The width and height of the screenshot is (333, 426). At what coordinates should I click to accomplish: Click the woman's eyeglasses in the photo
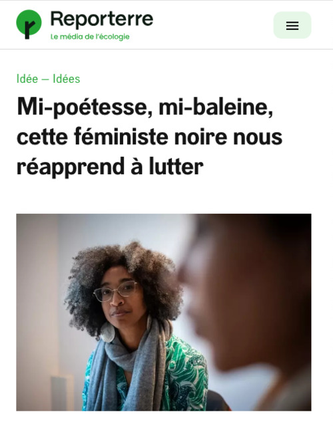(x=116, y=291)
